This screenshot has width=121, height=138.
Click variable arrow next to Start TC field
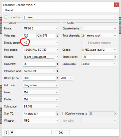(57, 114)
